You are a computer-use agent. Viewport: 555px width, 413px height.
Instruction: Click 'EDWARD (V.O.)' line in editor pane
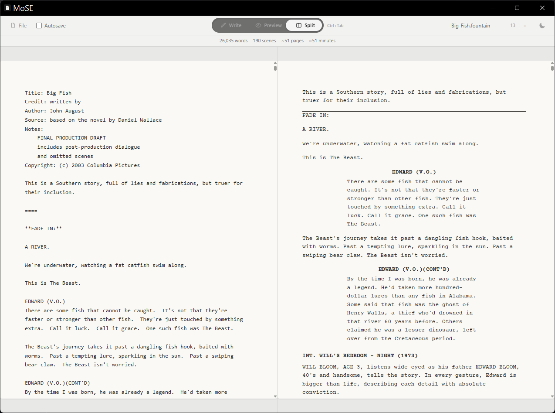[x=45, y=301]
